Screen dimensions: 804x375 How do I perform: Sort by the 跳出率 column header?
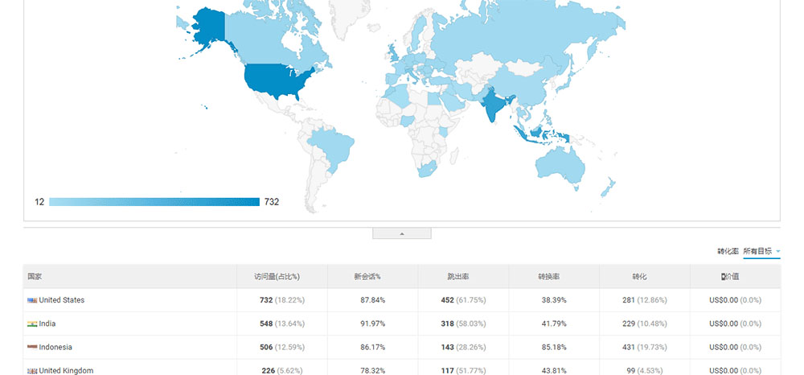click(x=458, y=276)
